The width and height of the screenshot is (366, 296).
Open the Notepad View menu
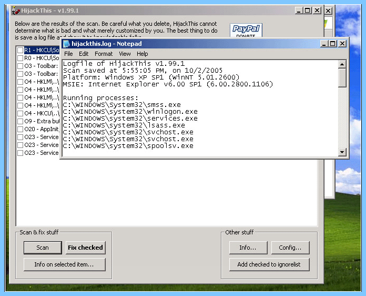click(125, 54)
